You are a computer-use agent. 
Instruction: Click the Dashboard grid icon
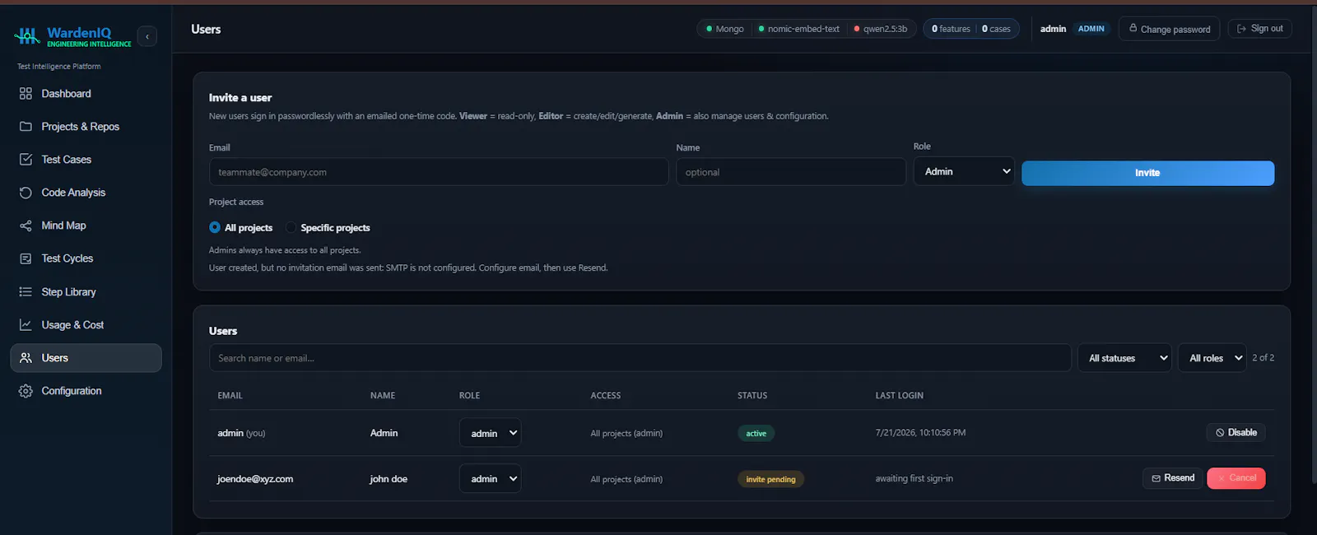26,94
